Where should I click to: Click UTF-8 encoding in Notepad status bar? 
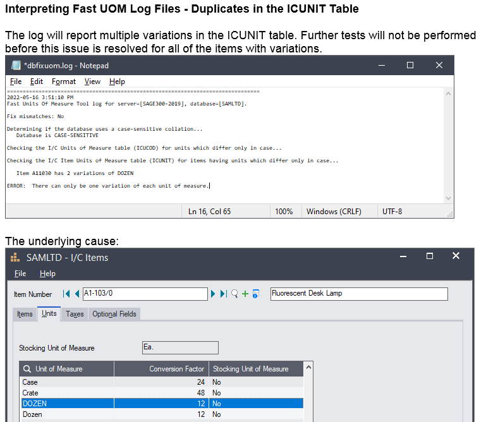(392, 211)
